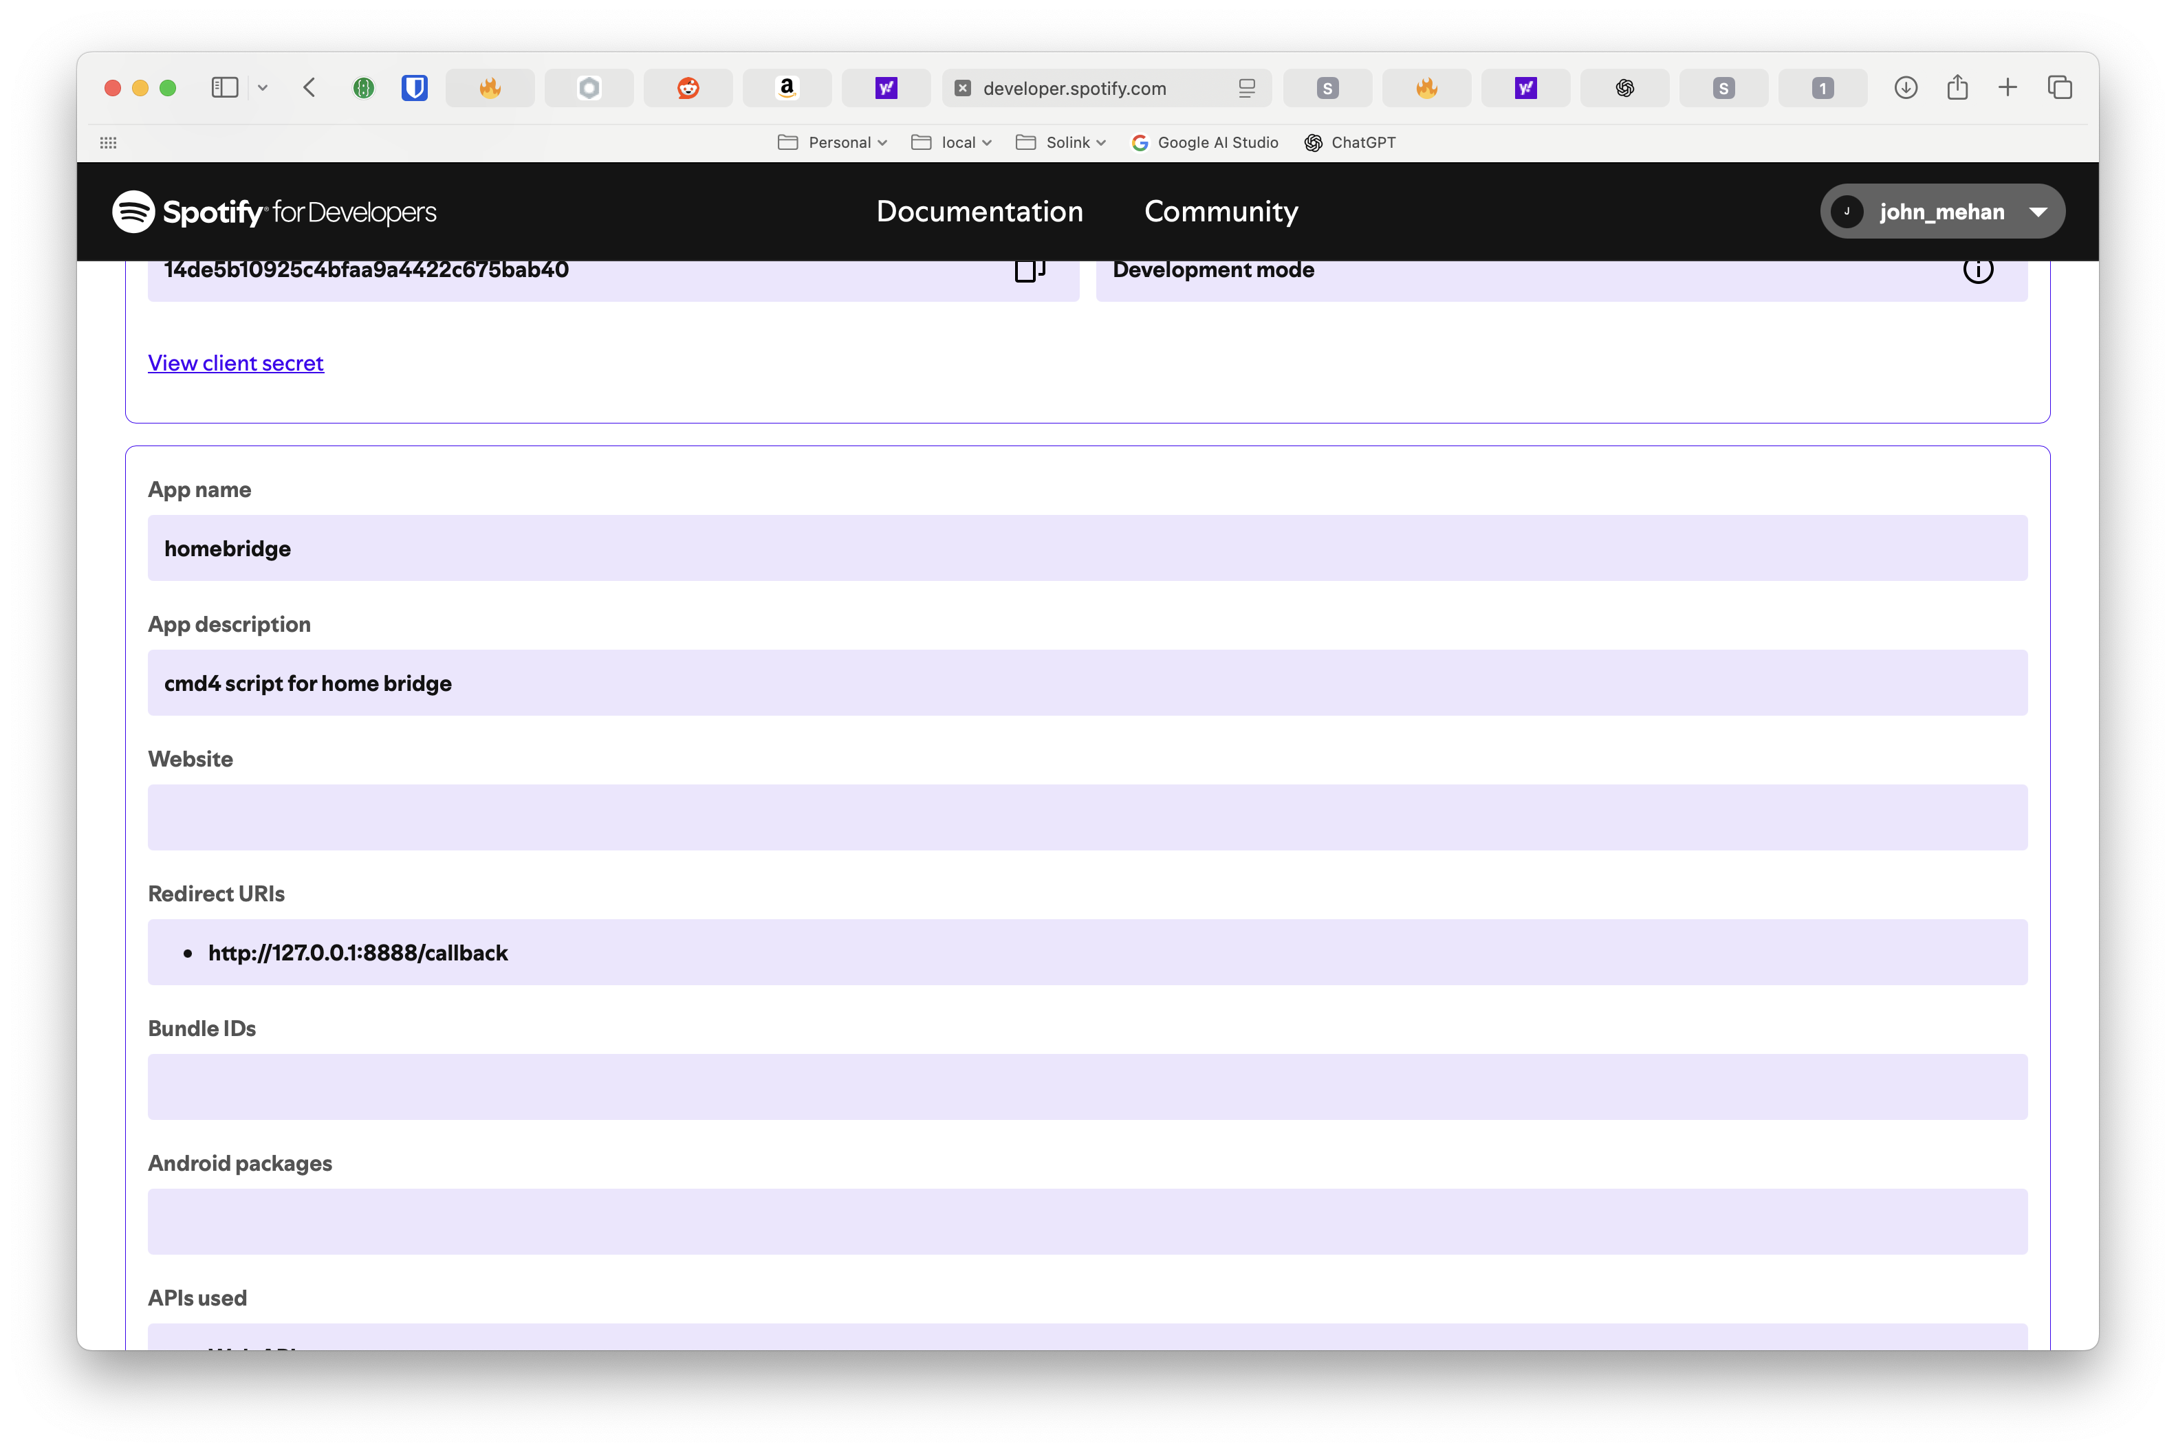Open the Reader view icon in address bar
Image resolution: width=2176 pixels, height=1452 pixels.
[1246, 88]
